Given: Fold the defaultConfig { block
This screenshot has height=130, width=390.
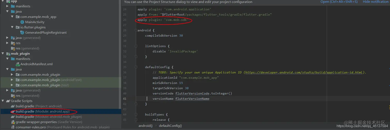Looking at the screenshot, I should pyautogui.click(x=136, y=67).
